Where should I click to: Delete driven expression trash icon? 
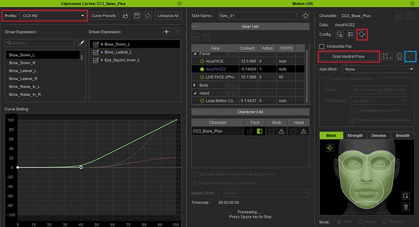[177, 32]
